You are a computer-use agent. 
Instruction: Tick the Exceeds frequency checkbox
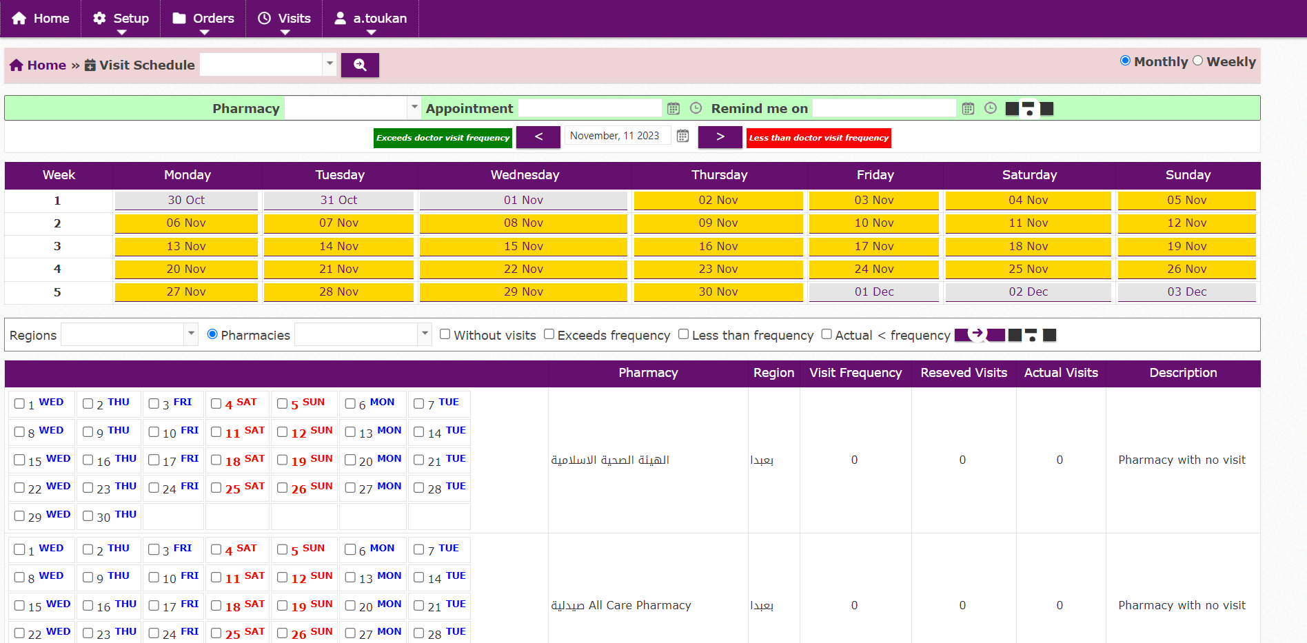pyautogui.click(x=549, y=334)
